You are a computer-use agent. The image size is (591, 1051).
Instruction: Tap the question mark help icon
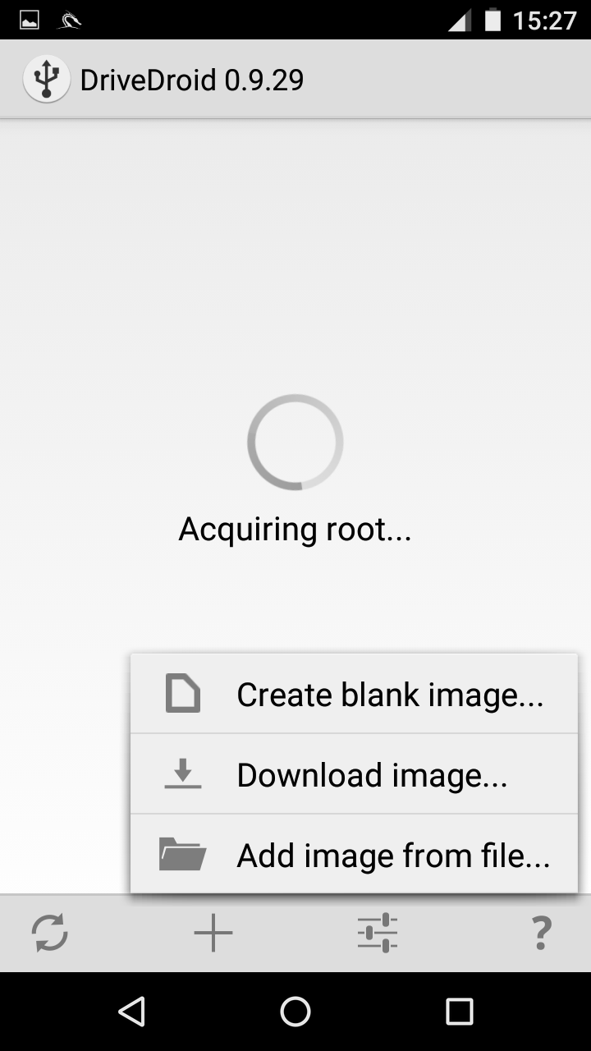pos(541,933)
